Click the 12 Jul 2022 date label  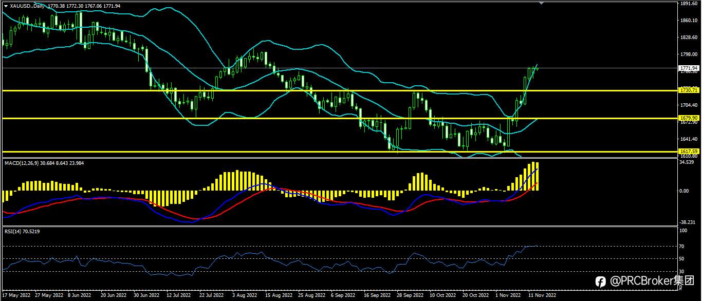click(x=179, y=295)
